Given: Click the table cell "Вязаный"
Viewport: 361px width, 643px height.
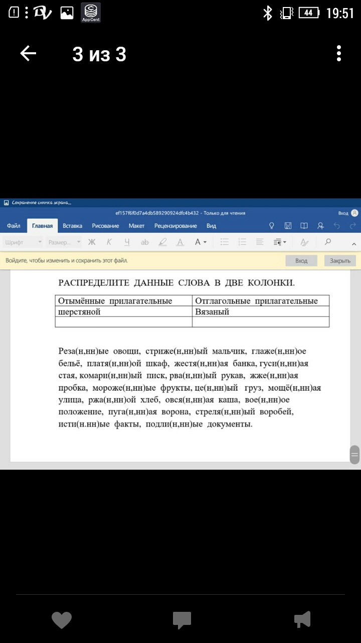Looking at the screenshot, I should click(x=261, y=311).
